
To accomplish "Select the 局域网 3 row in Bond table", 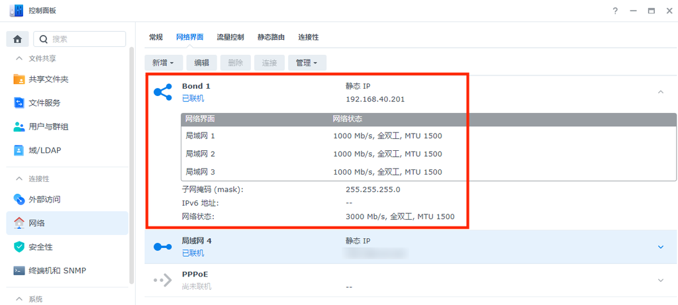I will pos(428,172).
